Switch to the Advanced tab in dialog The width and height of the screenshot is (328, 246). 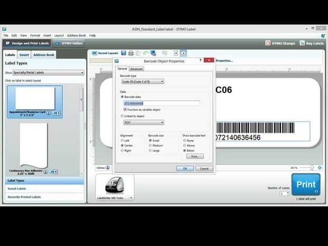click(136, 69)
